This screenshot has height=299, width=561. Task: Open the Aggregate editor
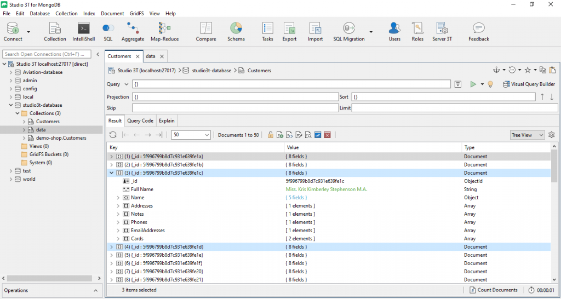click(x=133, y=32)
